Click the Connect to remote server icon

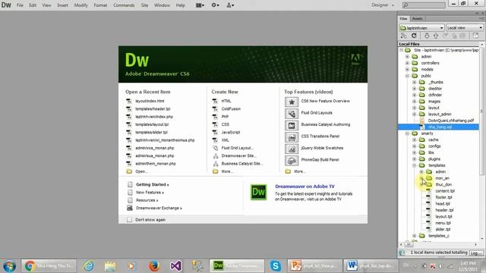pyautogui.click(x=403, y=36)
